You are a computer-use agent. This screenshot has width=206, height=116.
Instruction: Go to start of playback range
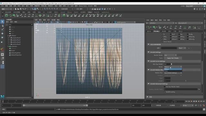coord(186,101)
